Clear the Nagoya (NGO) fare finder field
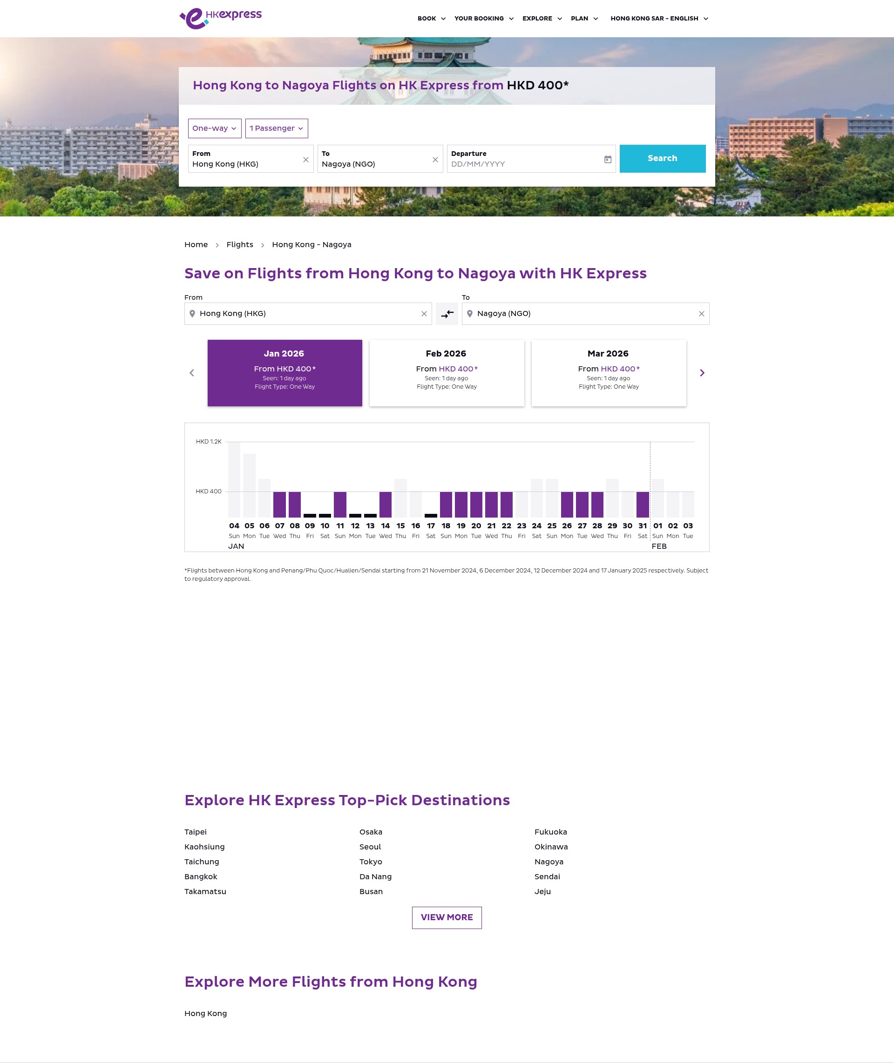Image resolution: width=894 pixels, height=1064 pixels. point(701,314)
